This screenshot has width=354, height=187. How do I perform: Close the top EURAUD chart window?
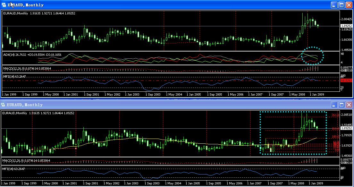349,5
